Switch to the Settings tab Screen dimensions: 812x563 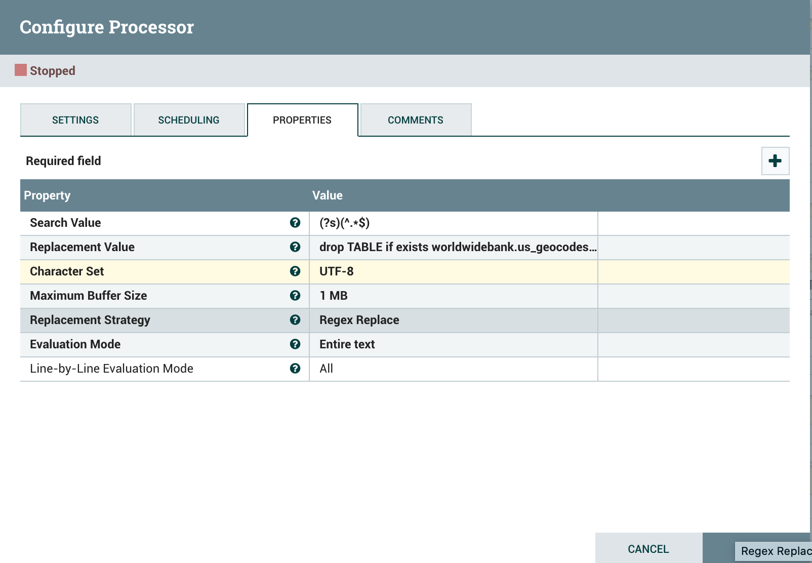(x=75, y=120)
